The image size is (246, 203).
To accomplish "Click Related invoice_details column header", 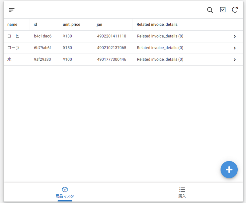I will click(x=157, y=25).
